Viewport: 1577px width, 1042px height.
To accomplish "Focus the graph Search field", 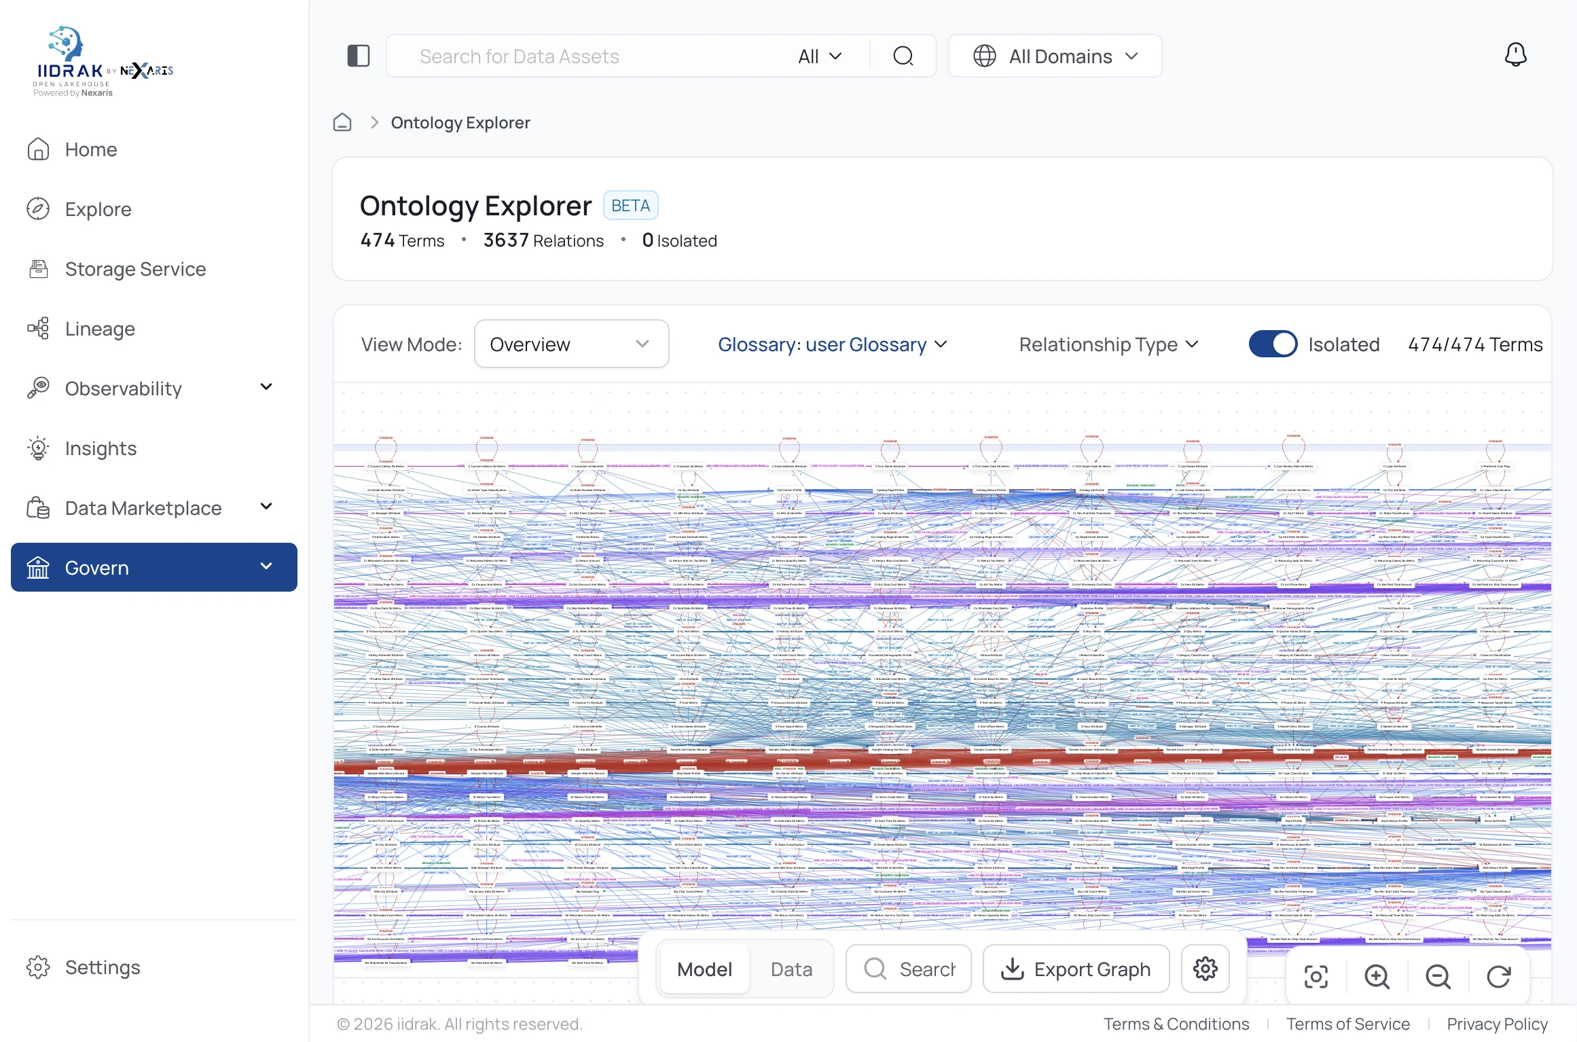I will pyautogui.click(x=909, y=969).
